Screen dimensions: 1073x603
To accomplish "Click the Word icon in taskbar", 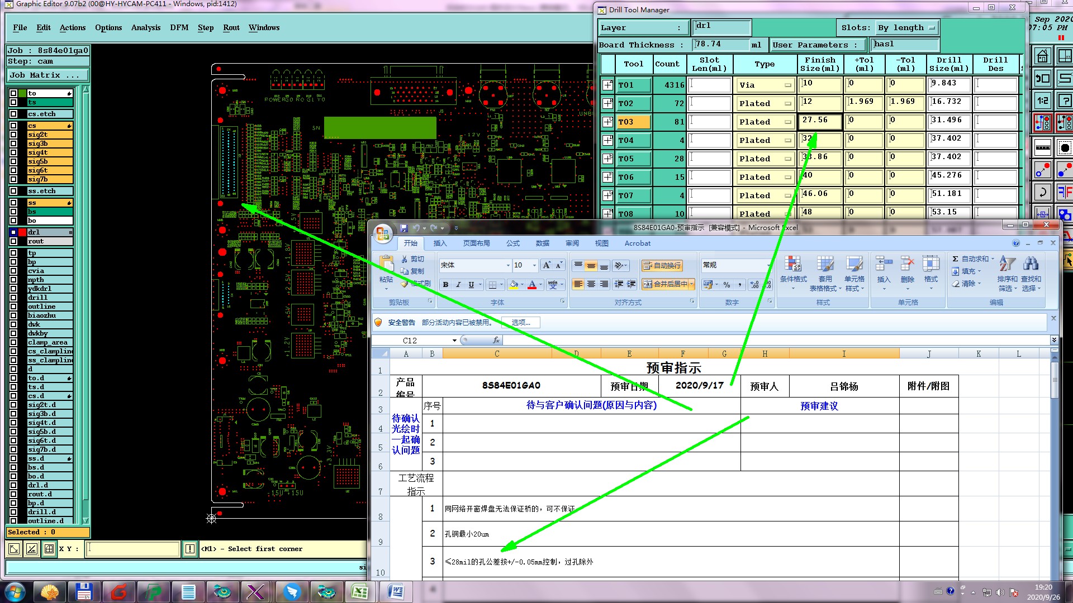I will click(396, 591).
